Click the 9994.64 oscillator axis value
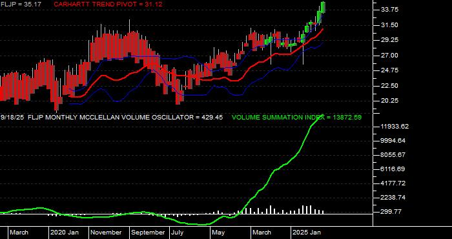Screen dimensions: 452x239 pyautogui.click(x=393, y=141)
